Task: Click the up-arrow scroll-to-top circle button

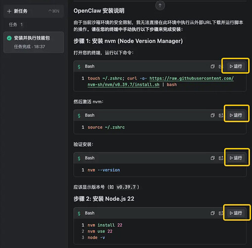Action: (x=160, y=5)
